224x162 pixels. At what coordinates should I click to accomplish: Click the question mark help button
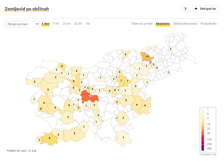[185, 9]
